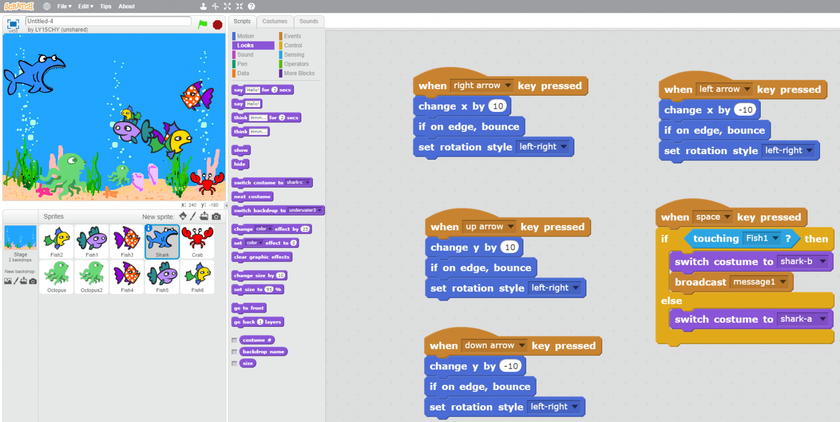Select the Duplicate stamp tool in the toolbar
The width and height of the screenshot is (840, 422).
[x=203, y=6]
